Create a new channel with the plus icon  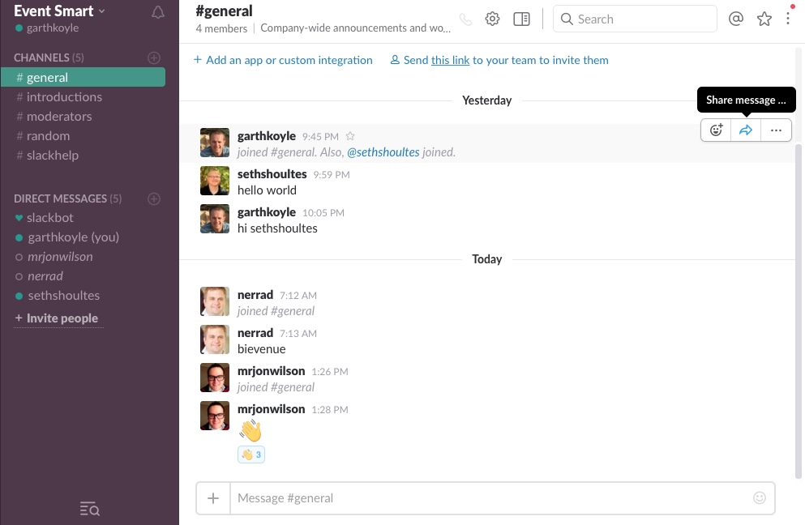point(154,57)
